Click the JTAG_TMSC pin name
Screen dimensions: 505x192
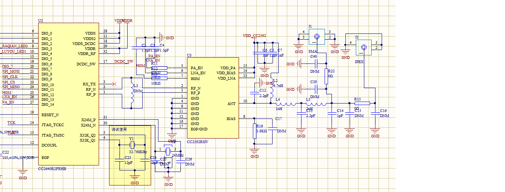pyautogui.click(x=53, y=135)
